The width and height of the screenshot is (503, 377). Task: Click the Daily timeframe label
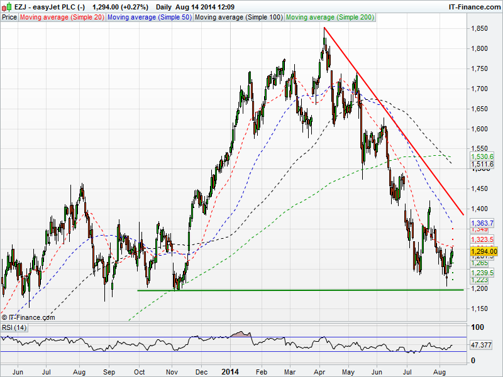[163, 7]
